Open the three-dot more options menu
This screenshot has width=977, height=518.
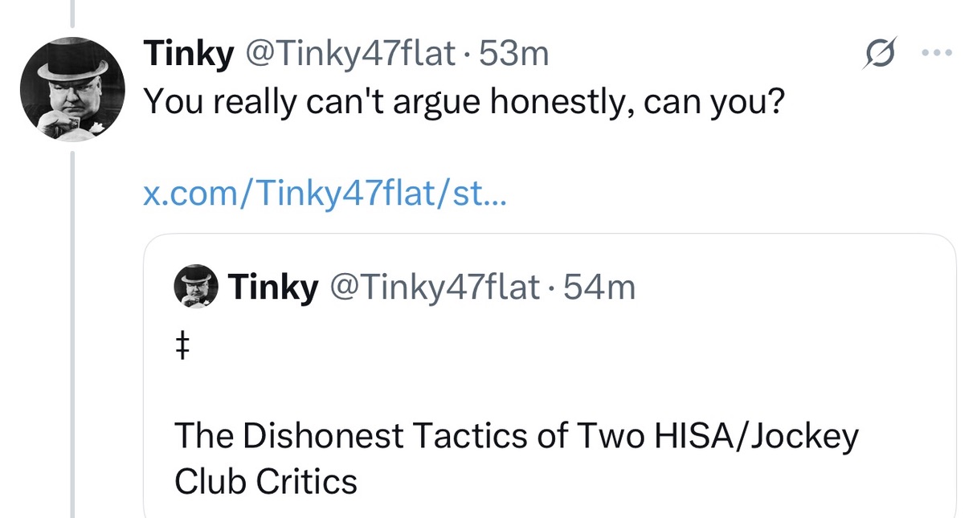tap(936, 55)
